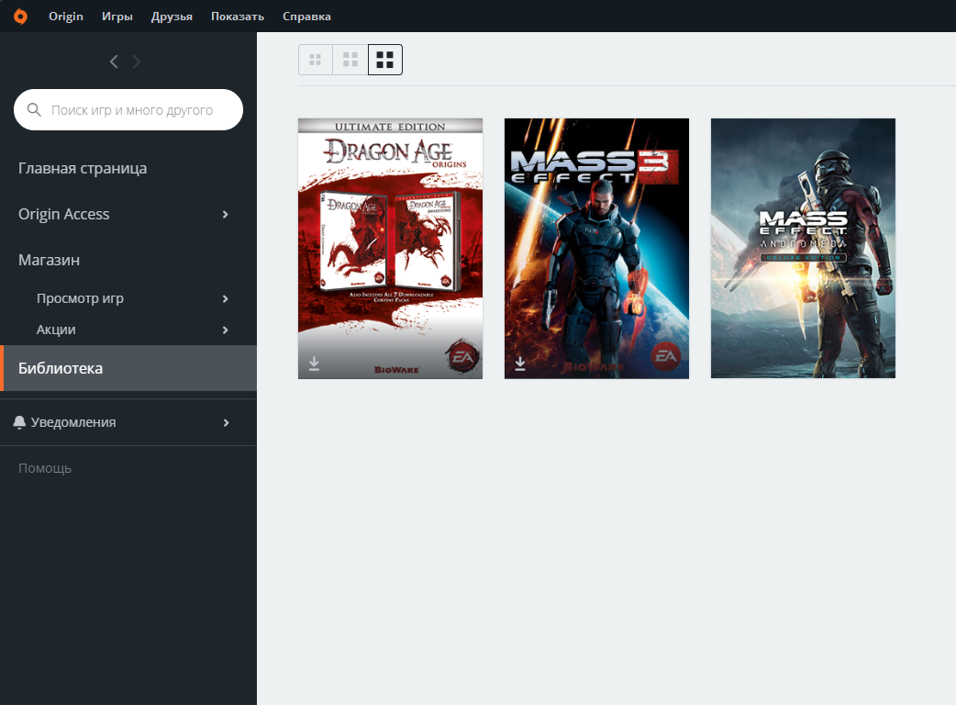956x705 pixels.
Task: Switch to medium tile view
Action: click(x=350, y=60)
